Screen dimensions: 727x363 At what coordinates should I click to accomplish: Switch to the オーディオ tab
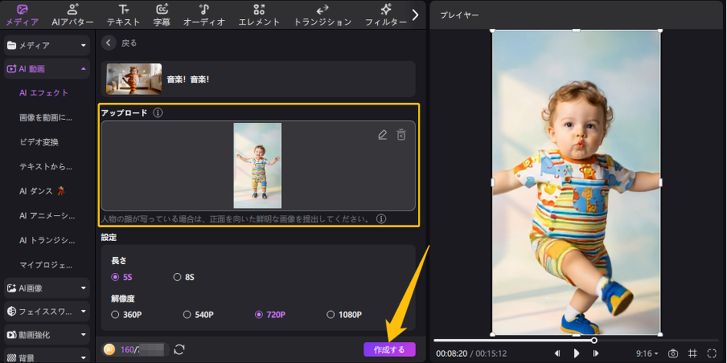tap(203, 14)
